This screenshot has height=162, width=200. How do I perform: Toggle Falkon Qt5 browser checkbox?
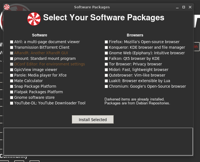(106, 58)
